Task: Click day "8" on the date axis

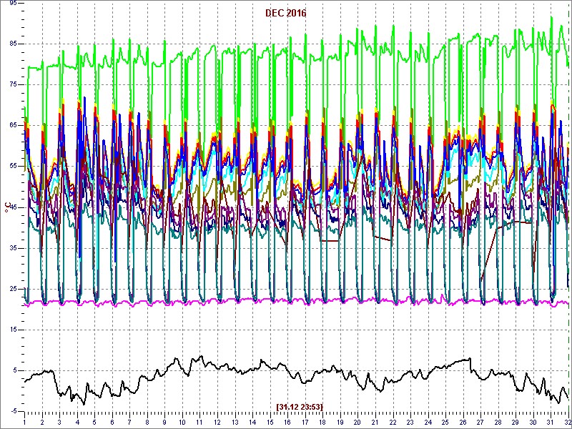Action: [147, 422]
